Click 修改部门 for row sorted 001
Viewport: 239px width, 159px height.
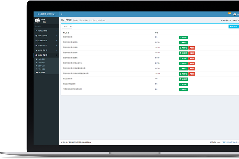pyautogui.click(x=183, y=38)
